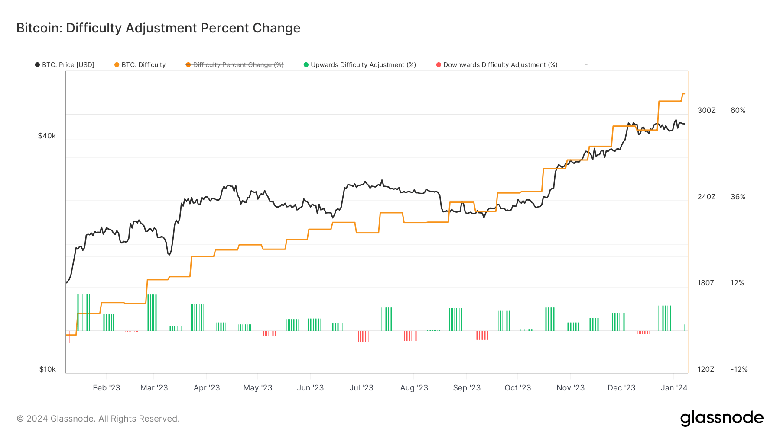This screenshot has height=438, width=780.
Task: Click the black price legend dot
Action: click(x=37, y=65)
